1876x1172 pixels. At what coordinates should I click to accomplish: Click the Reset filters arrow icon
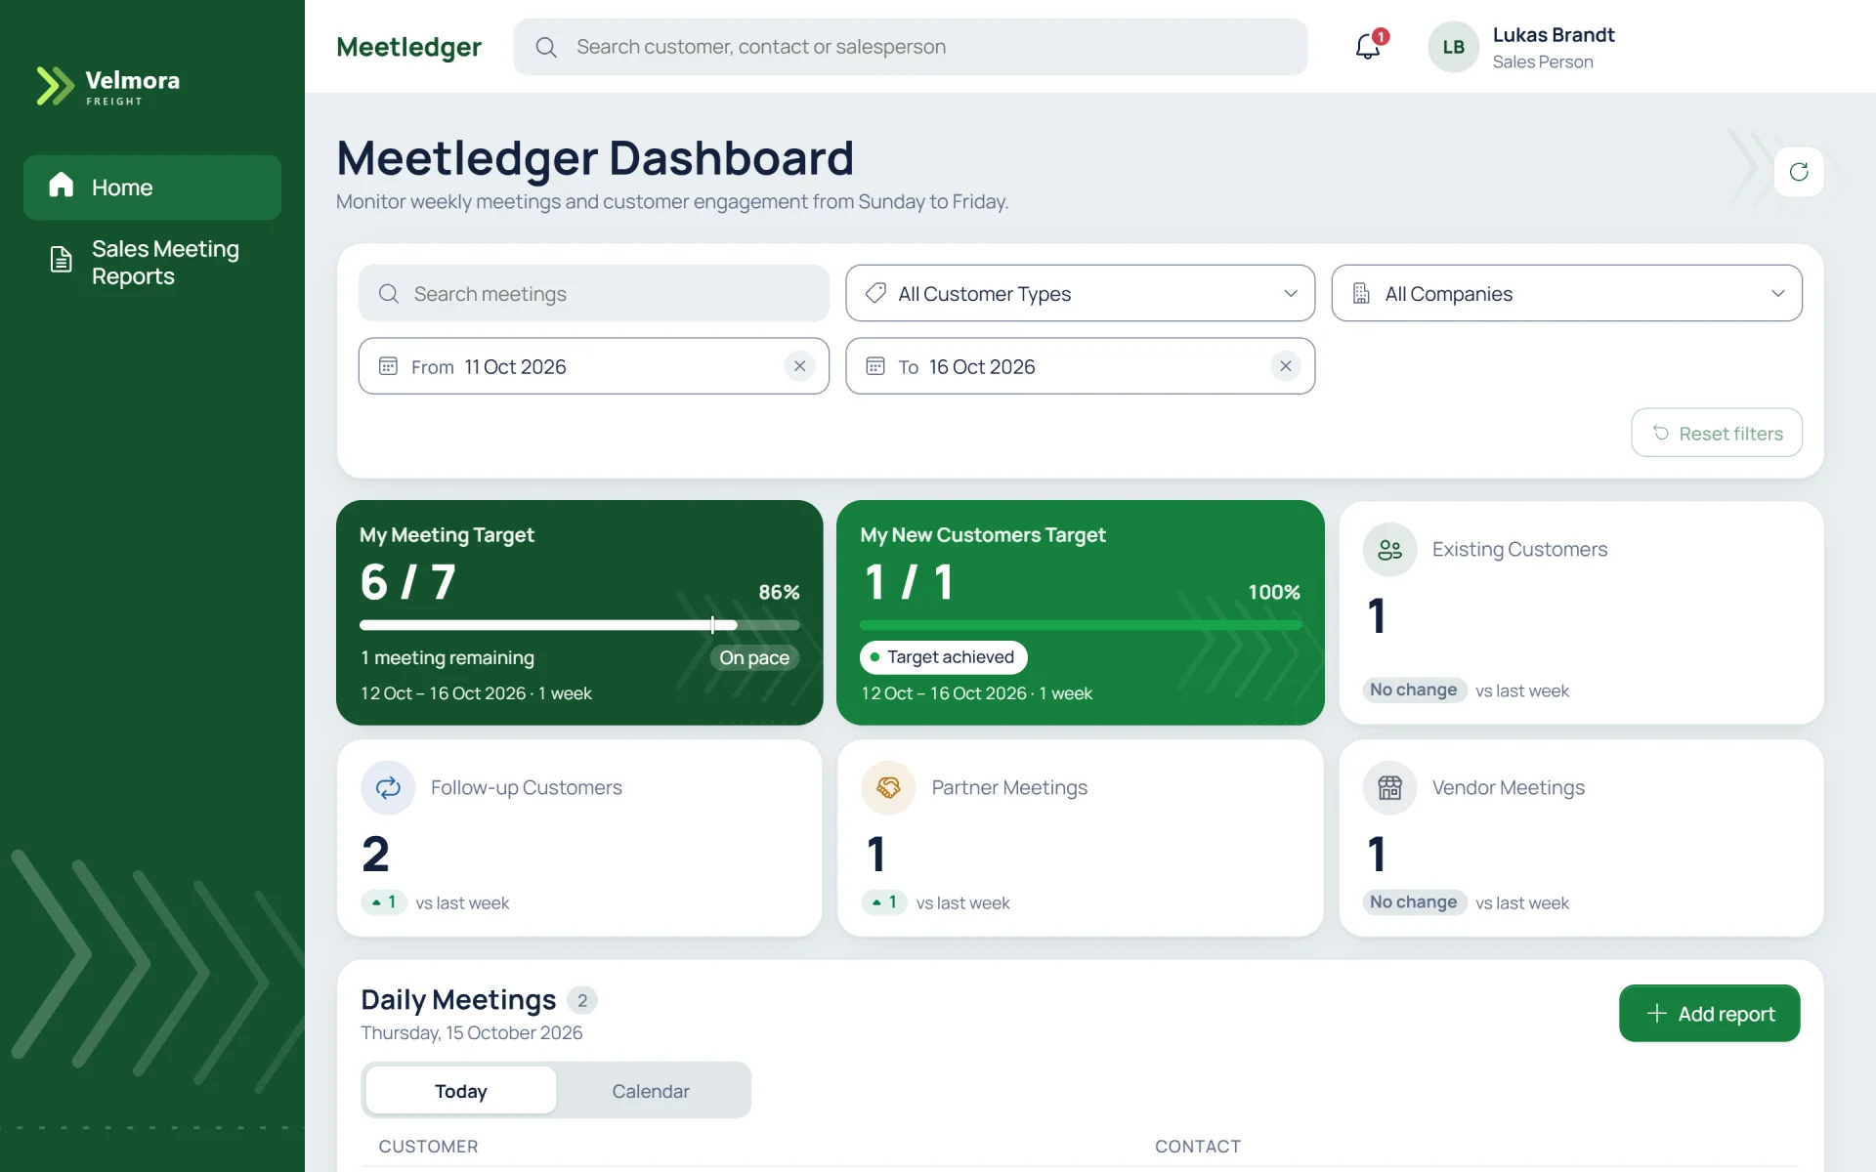[x=1660, y=433]
